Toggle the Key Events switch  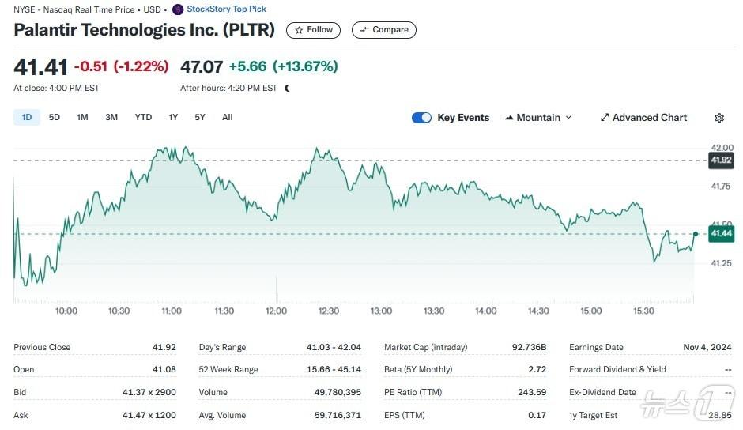[421, 118]
